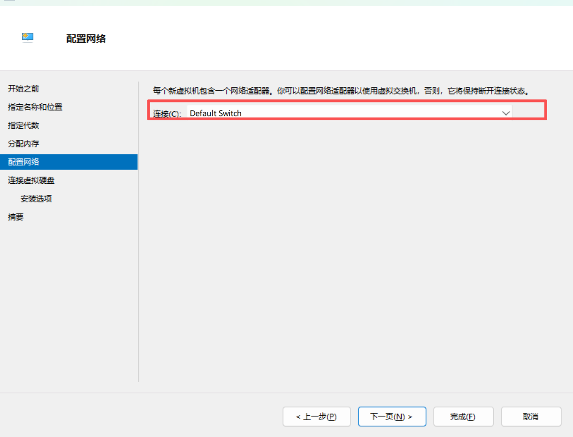
Task: Select the 指定代数 wizard step
Action: 23,125
